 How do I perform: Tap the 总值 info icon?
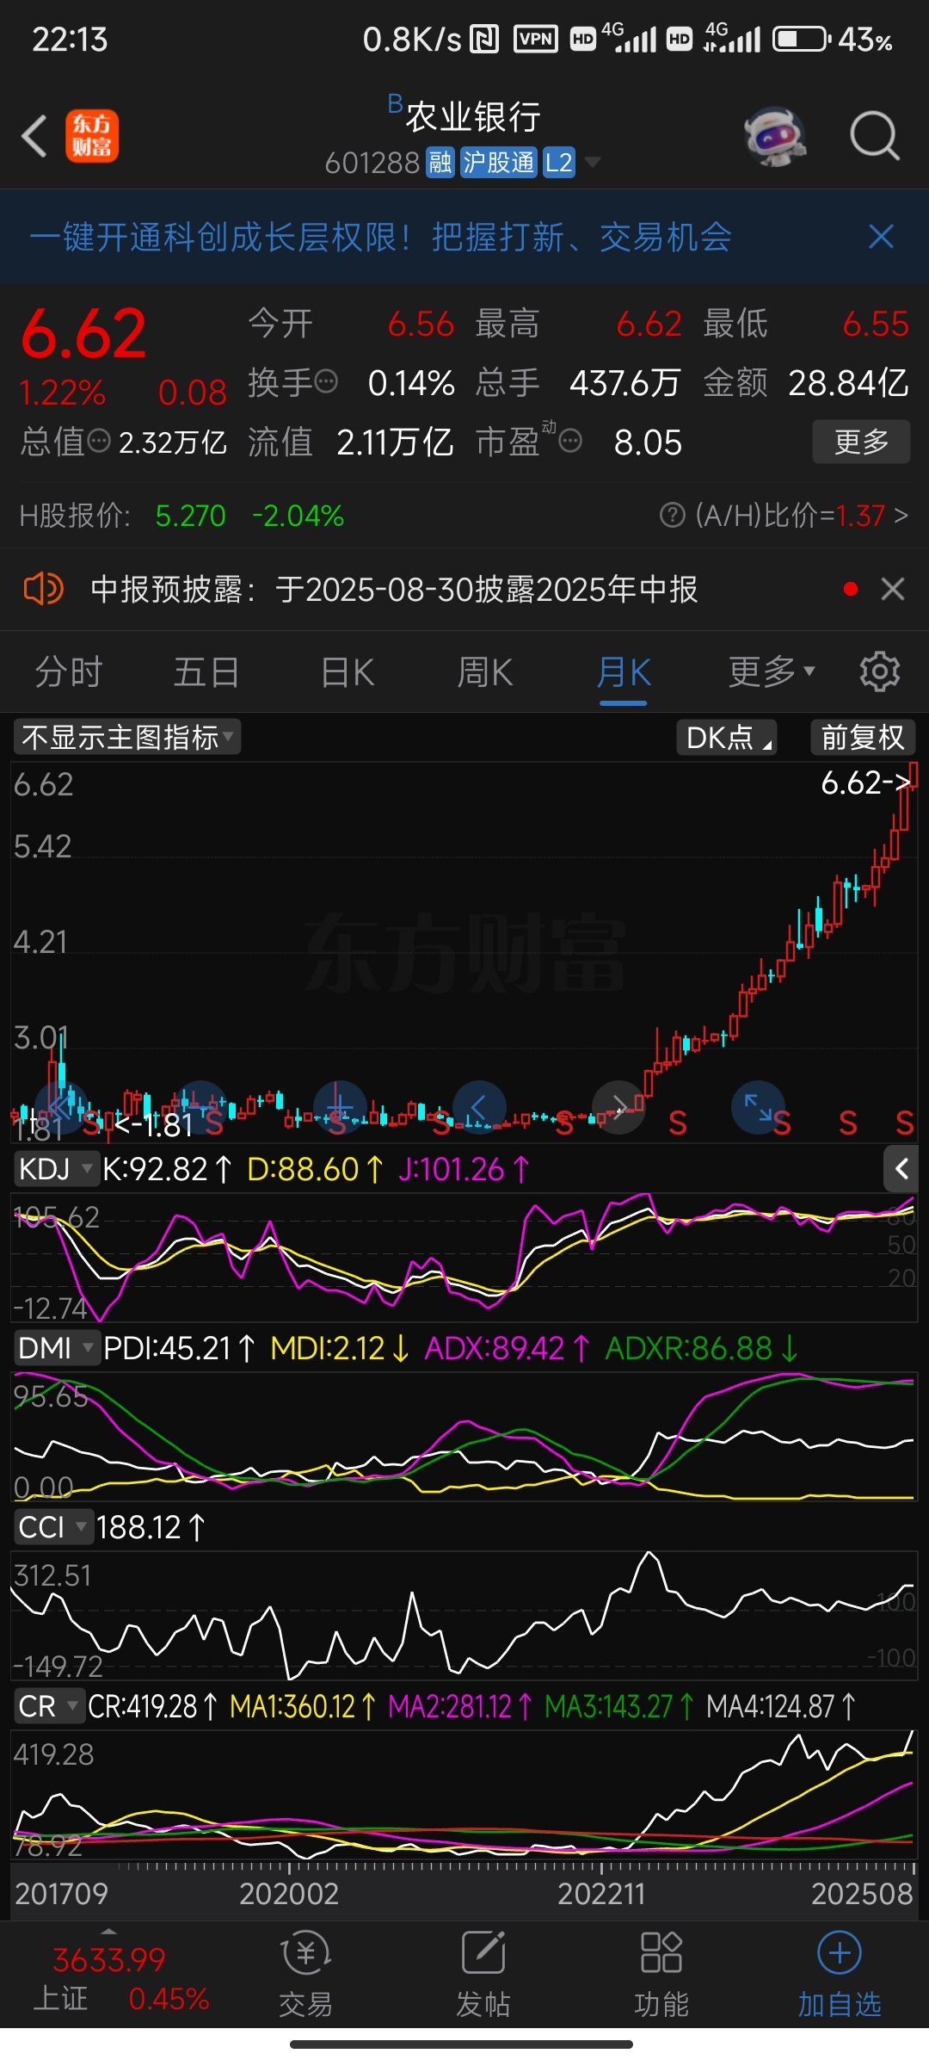[x=100, y=442]
